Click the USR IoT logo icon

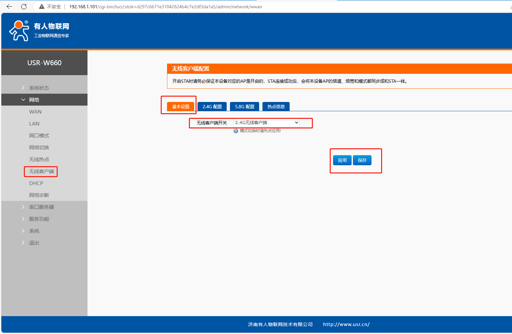coord(19,31)
